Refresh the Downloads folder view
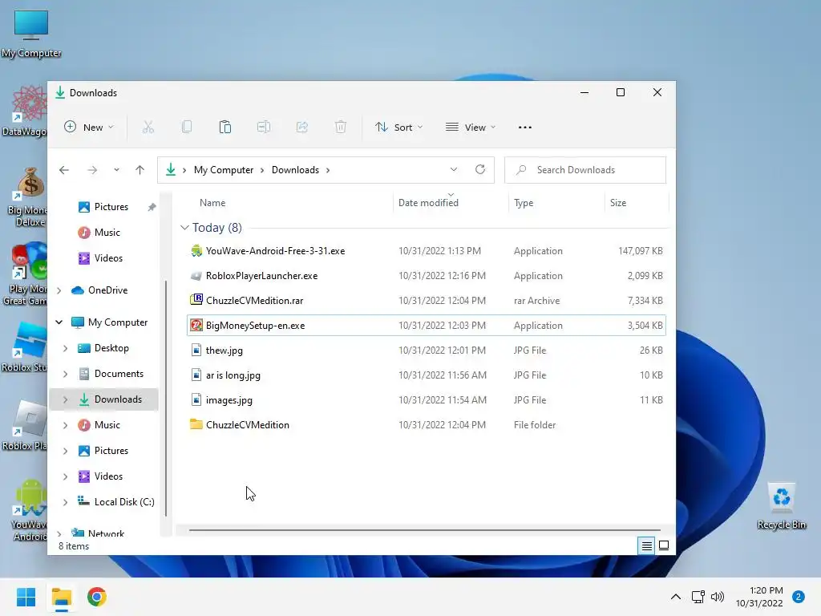This screenshot has height=616, width=821. point(480,170)
